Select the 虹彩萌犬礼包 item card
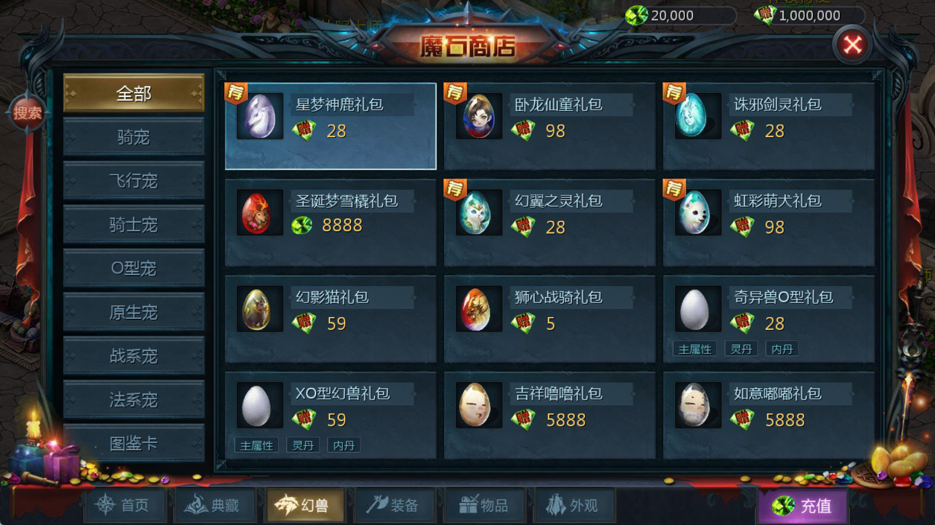Viewport: 935px width, 525px height. (x=768, y=222)
